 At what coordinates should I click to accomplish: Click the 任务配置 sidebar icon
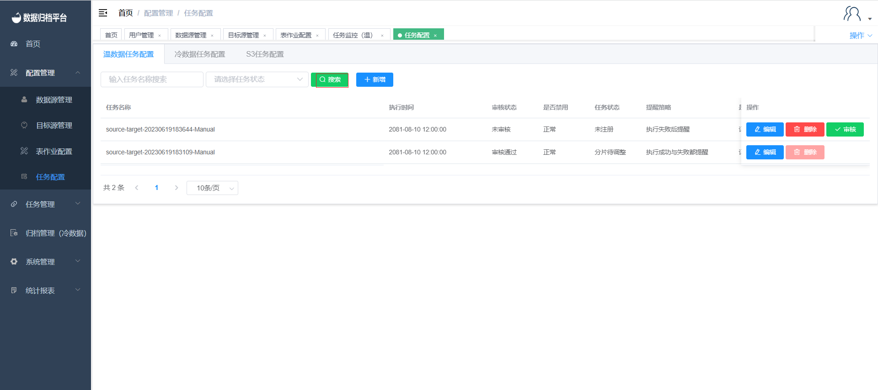[24, 177]
